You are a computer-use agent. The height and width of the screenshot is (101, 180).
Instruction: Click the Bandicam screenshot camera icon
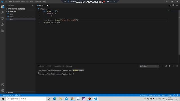[108, 2]
